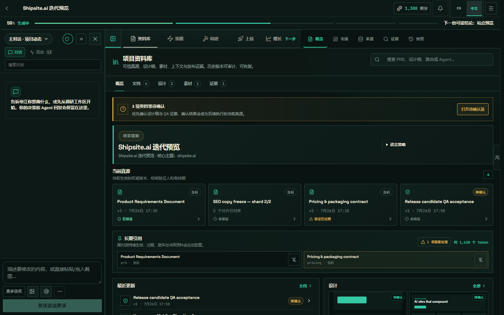Open the hamburger menu in header

pos(491,8)
